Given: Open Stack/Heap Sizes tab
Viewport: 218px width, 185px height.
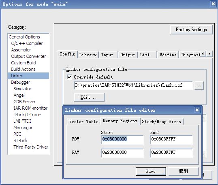Looking at the screenshot, I should (x=161, y=121).
